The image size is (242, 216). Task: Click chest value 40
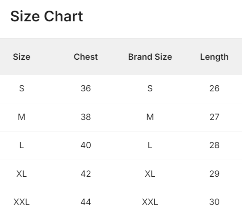click(86, 145)
